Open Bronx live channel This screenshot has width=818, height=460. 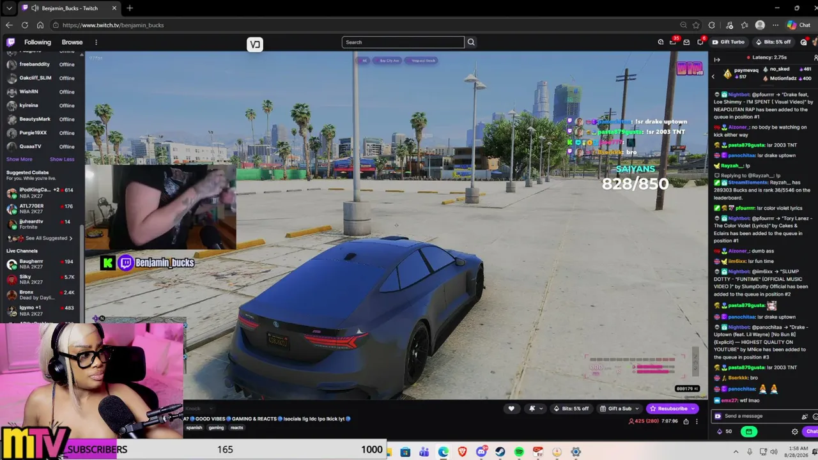click(41, 295)
